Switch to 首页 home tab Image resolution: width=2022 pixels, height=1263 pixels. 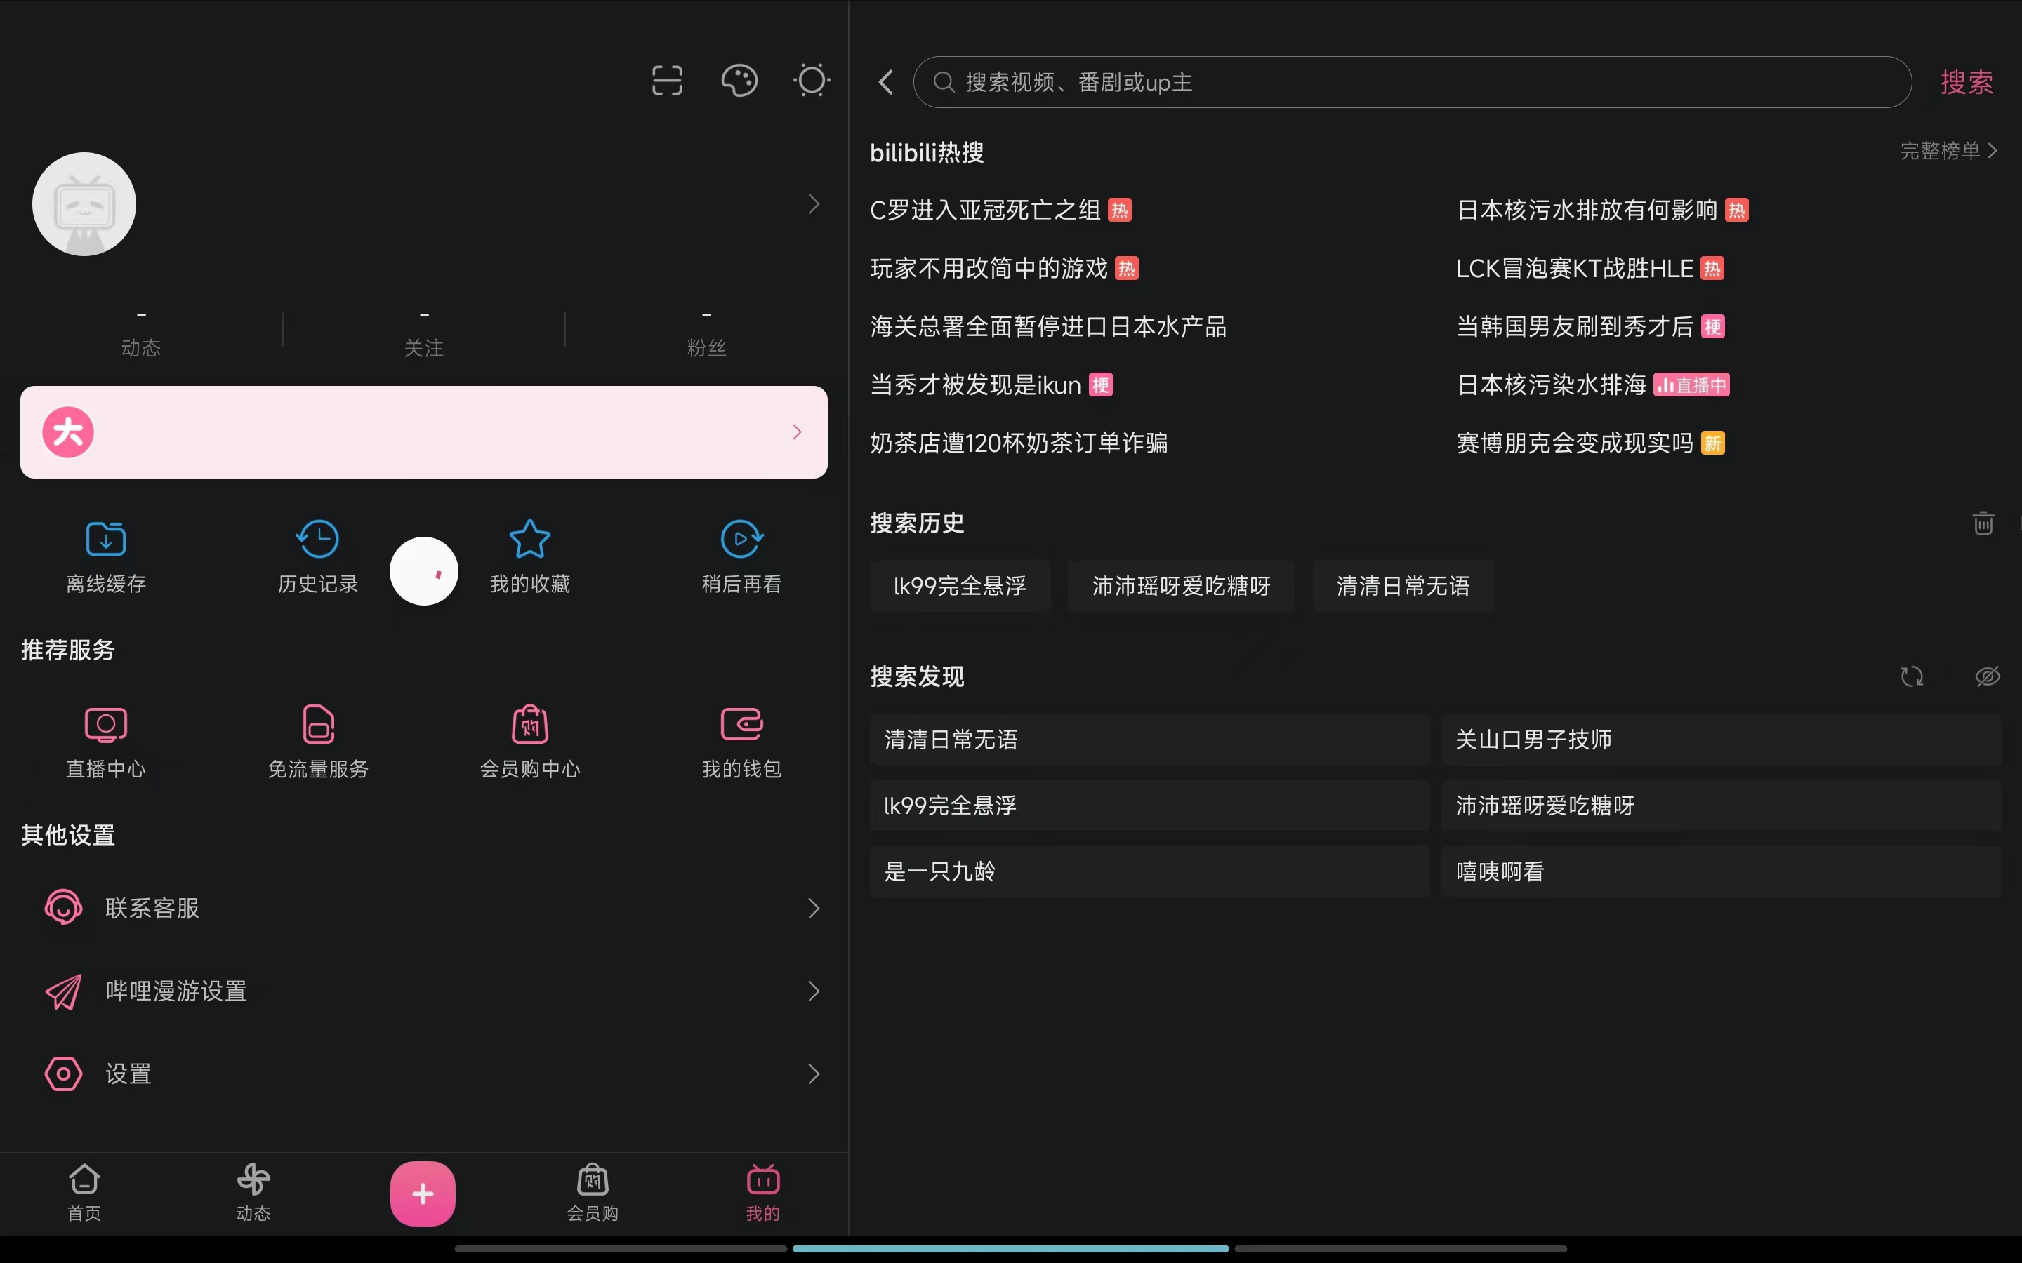[84, 1189]
